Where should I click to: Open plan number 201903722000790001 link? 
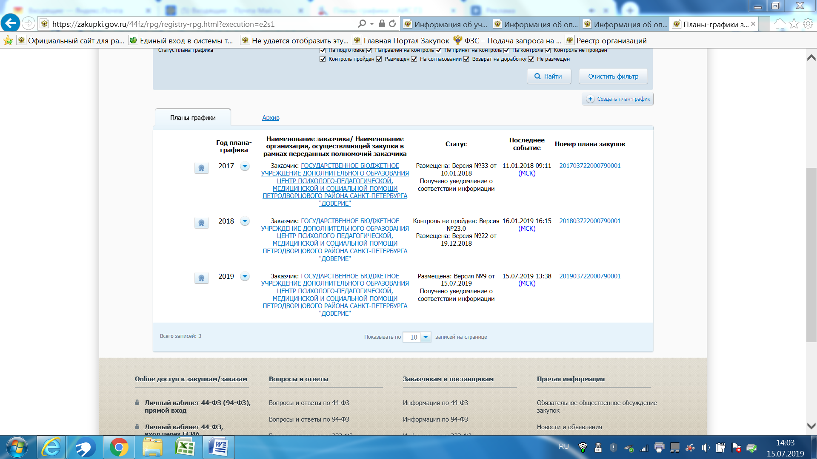pos(590,276)
